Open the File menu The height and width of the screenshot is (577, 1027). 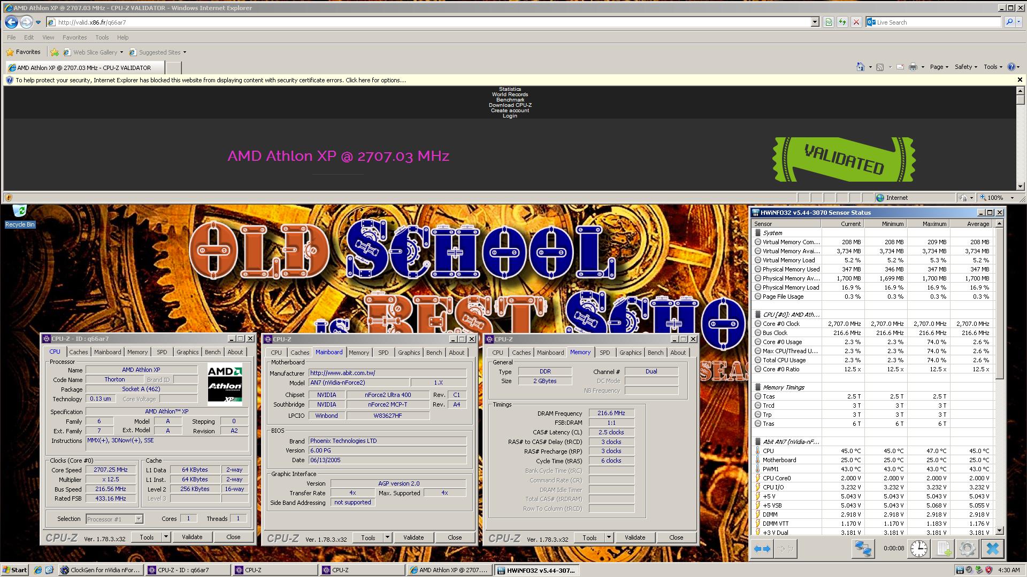pos(11,37)
